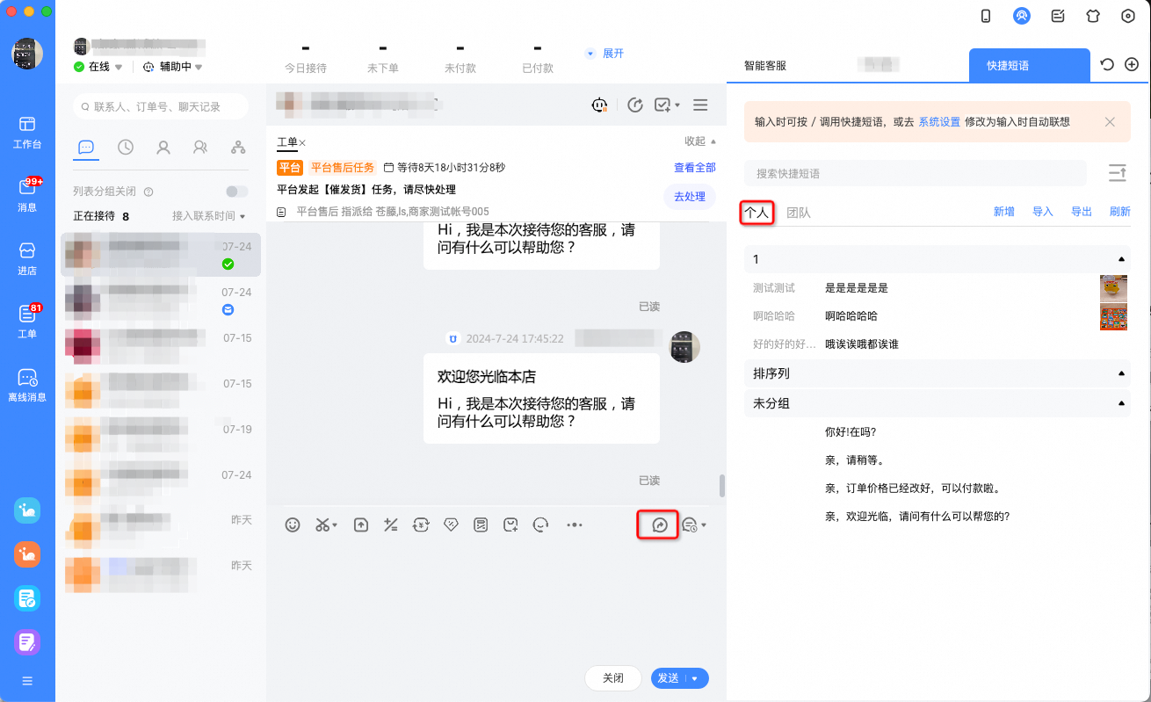Dismiss the orange tip banner
The image size is (1151, 702).
coord(1110,122)
